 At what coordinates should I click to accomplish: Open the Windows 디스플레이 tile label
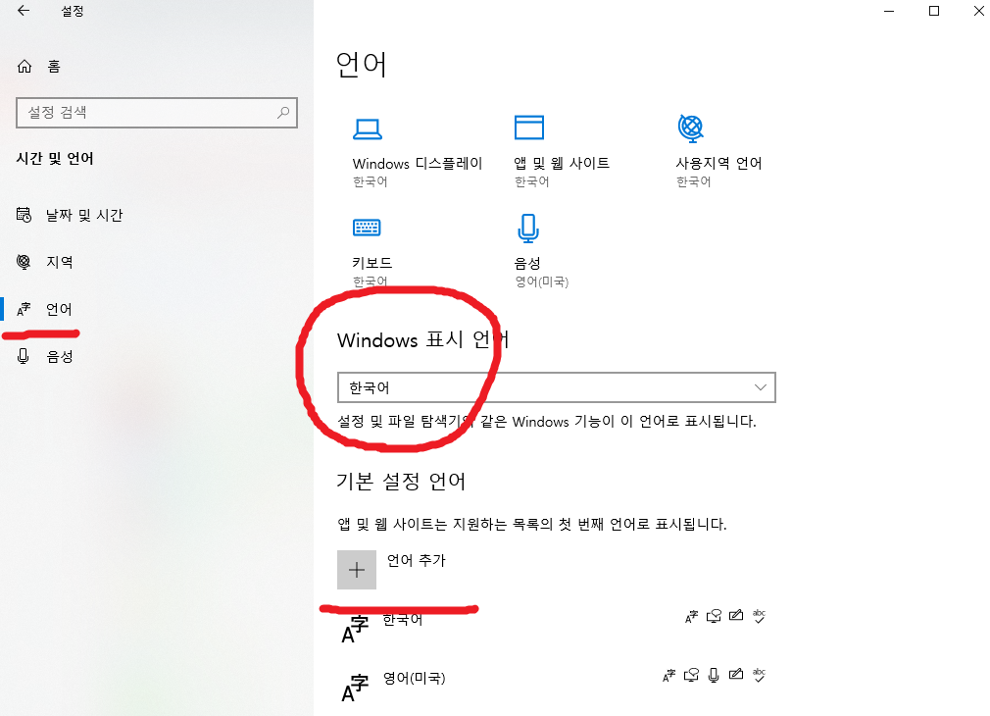click(x=418, y=163)
